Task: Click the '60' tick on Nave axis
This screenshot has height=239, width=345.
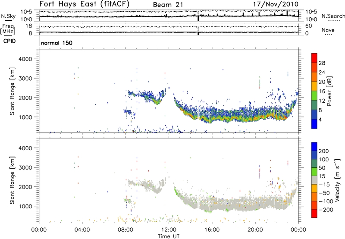Action: [308, 26]
